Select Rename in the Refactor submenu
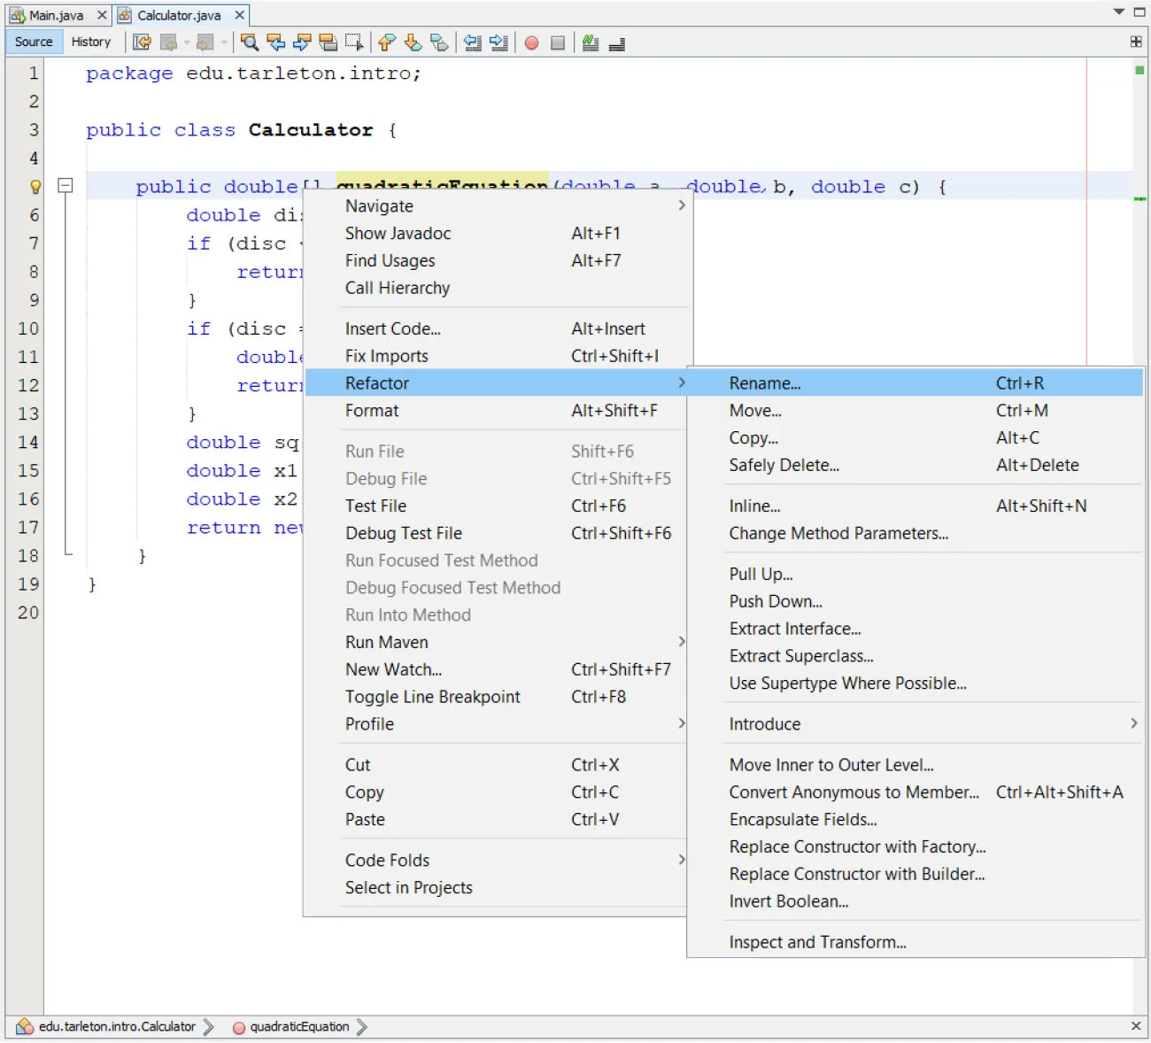Screen dimensions: 1151x1043 (x=765, y=382)
